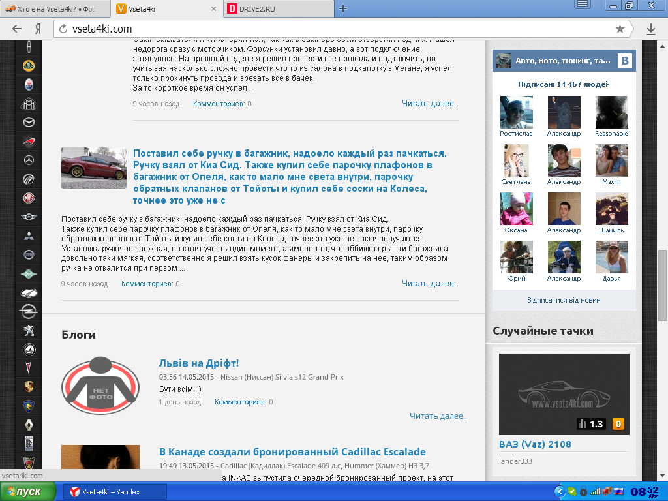Click the browser back arrow

pyautogui.click(x=17, y=29)
